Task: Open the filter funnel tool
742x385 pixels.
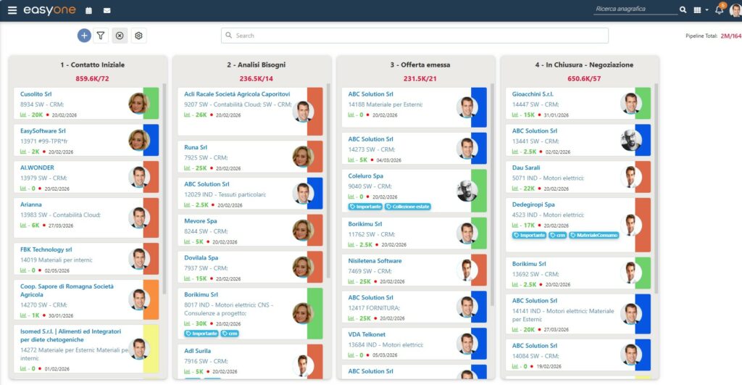Action: click(101, 35)
